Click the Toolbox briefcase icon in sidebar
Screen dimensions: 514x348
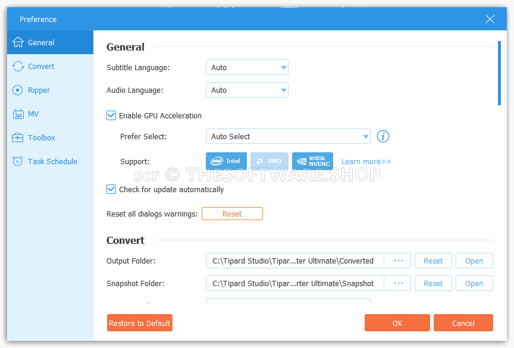tap(18, 138)
